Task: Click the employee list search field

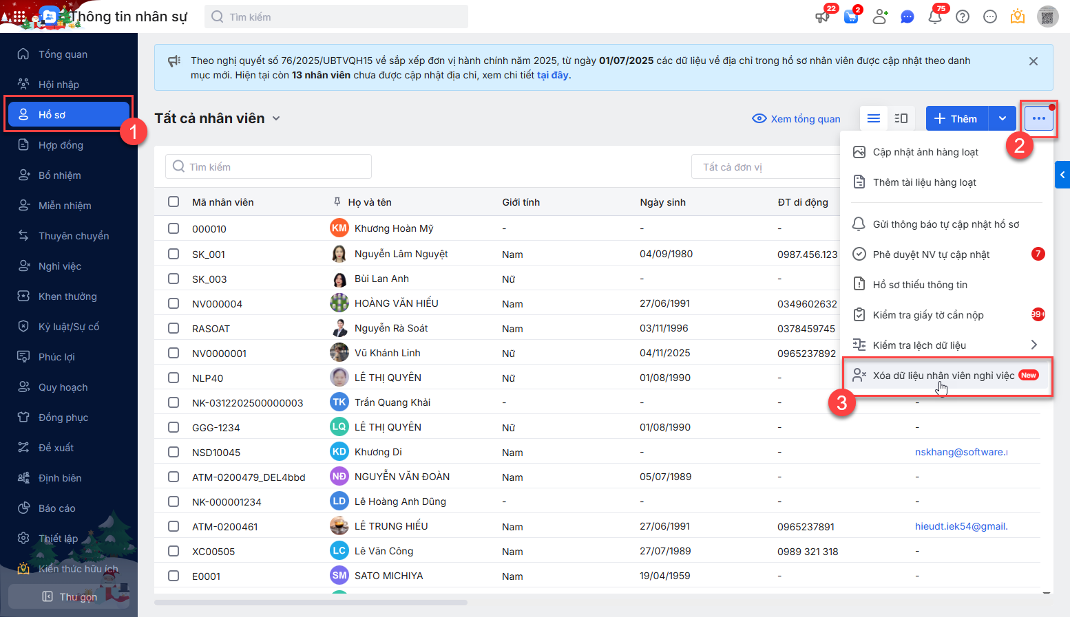Action: [x=269, y=166]
